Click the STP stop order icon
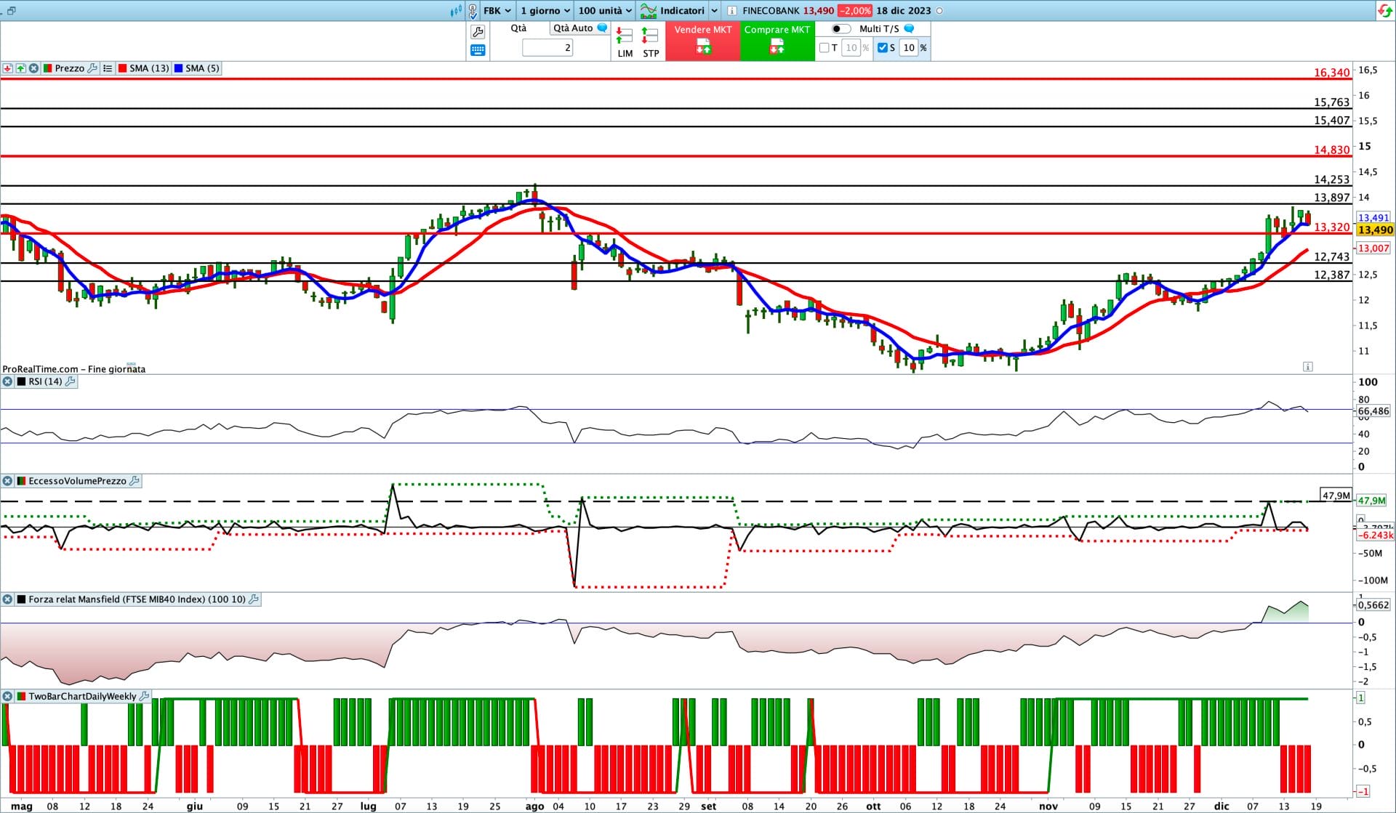 click(650, 36)
